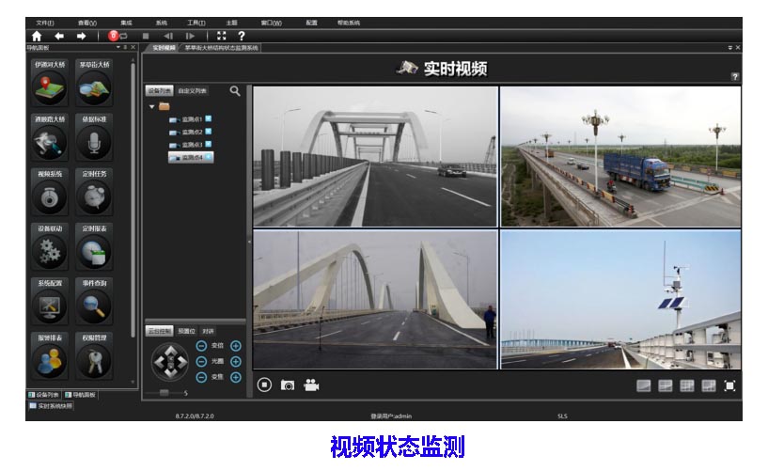Open the 定时任务 alarm clock module
The width and height of the screenshot is (768, 471).
point(94,196)
